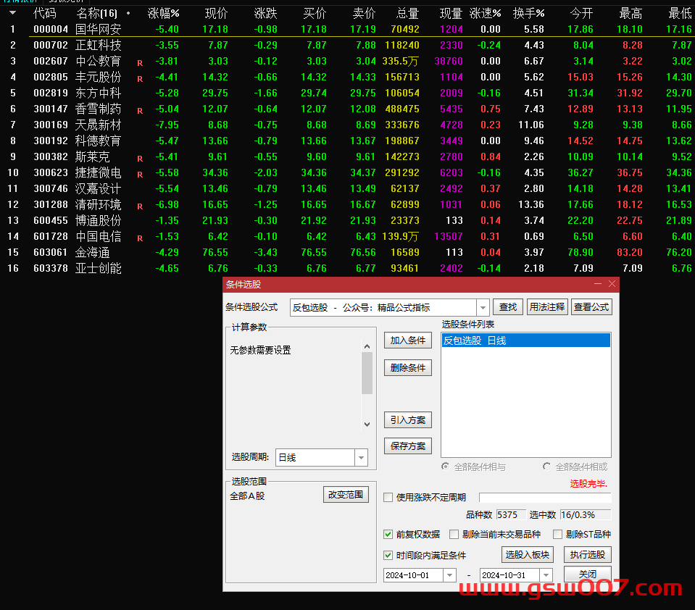Image resolution: width=695 pixels, height=610 pixels.
Task: Click the 品种数 field showing 5375
Action: [511, 515]
